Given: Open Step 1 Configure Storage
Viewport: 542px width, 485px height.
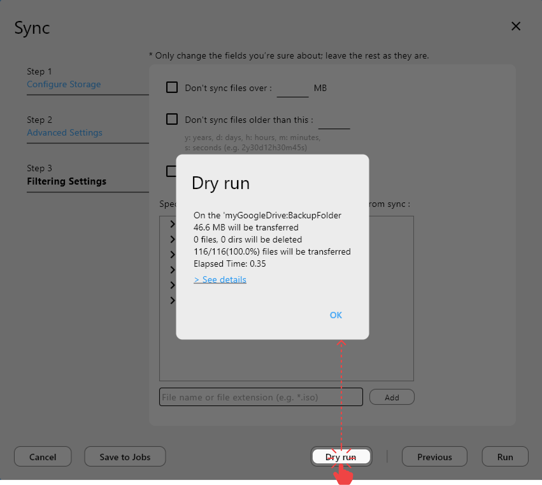Looking at the screenshot, I should [x=64, y=84].
